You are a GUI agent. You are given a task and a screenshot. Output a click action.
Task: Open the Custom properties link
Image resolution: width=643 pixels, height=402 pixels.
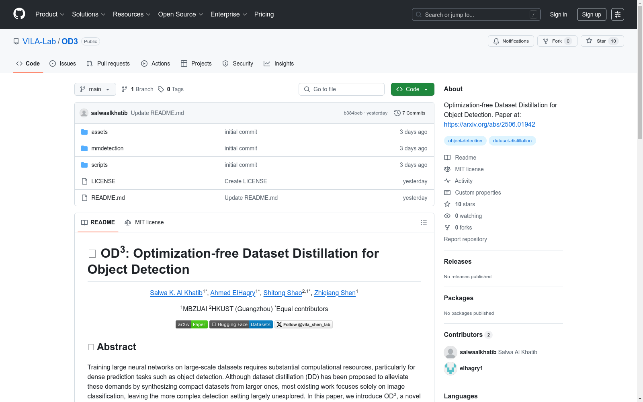click(x=473, y=193)
